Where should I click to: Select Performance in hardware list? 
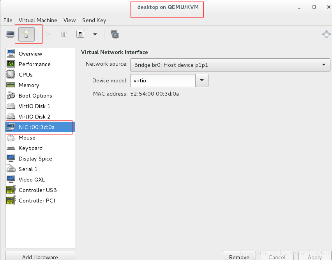coord(40,64)
